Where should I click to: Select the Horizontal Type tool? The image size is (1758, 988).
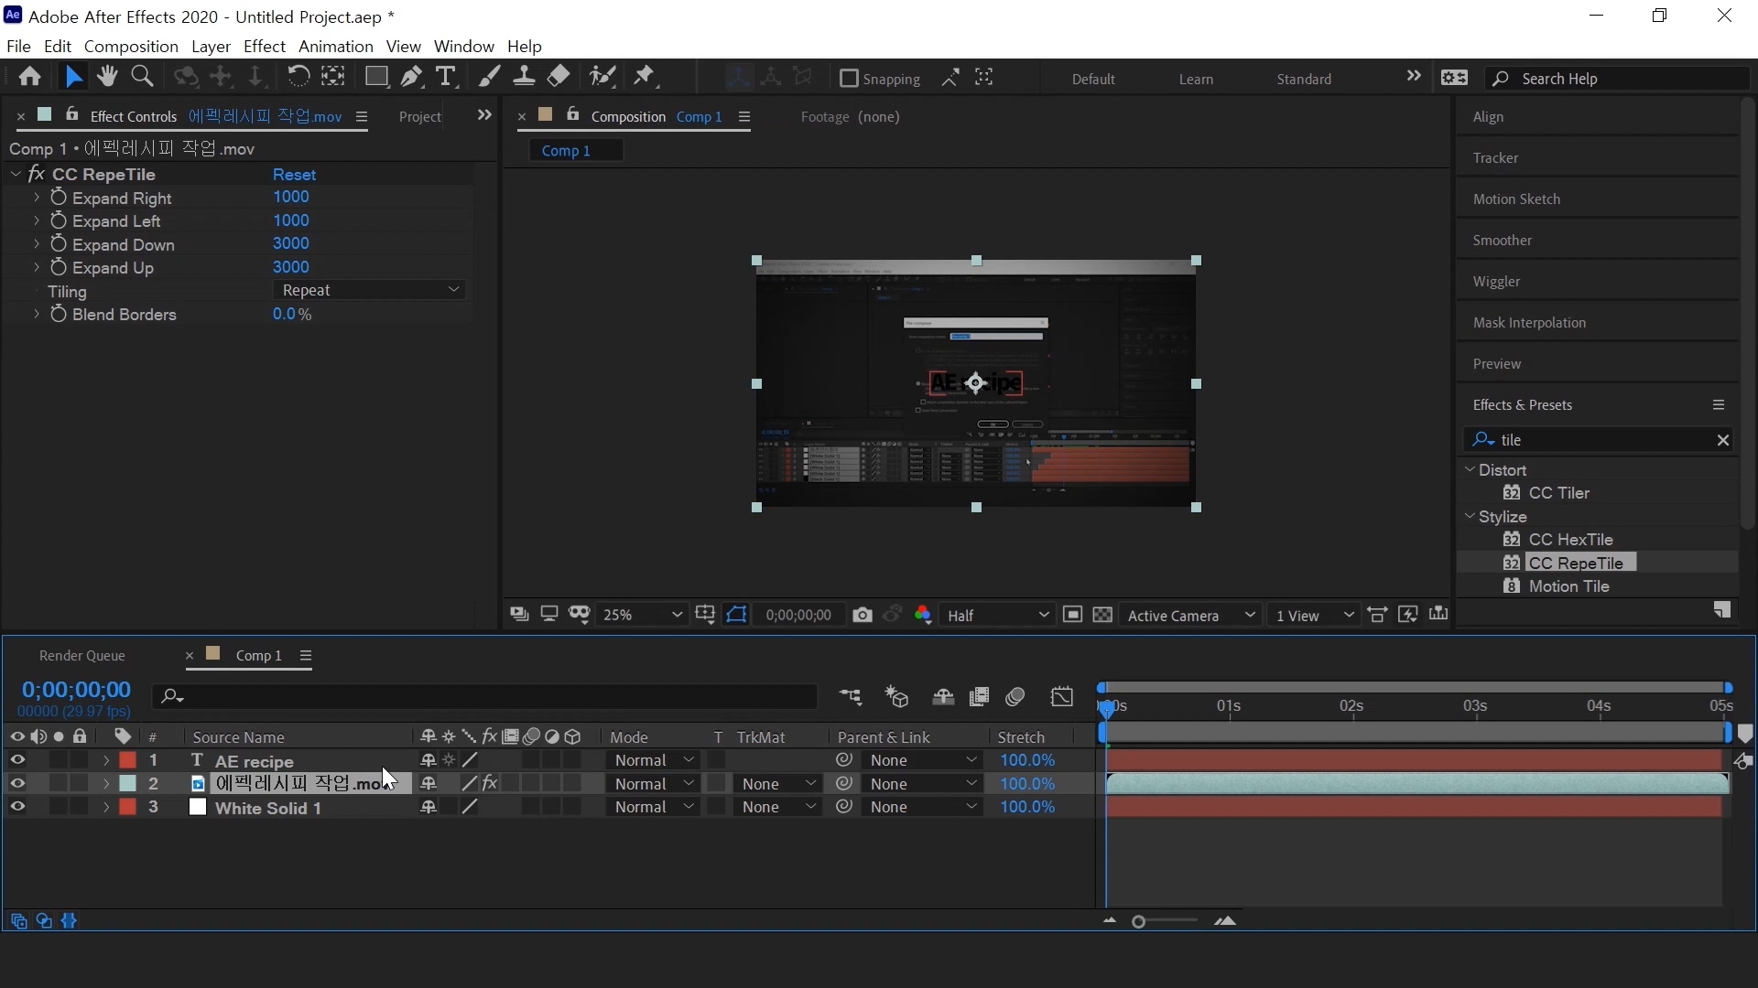446,77
